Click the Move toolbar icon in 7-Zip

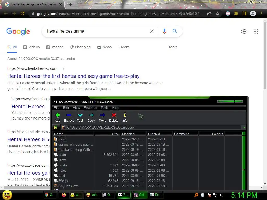102,117
